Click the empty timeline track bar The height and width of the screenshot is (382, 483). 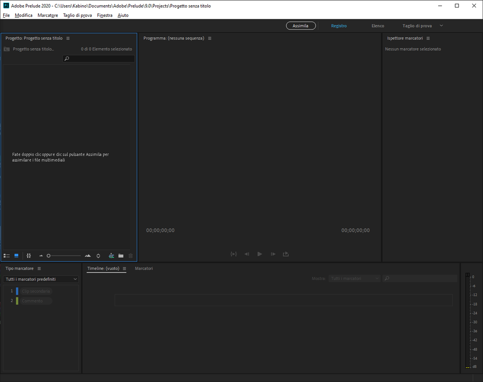pyautogui.click(x=284, y=300)
